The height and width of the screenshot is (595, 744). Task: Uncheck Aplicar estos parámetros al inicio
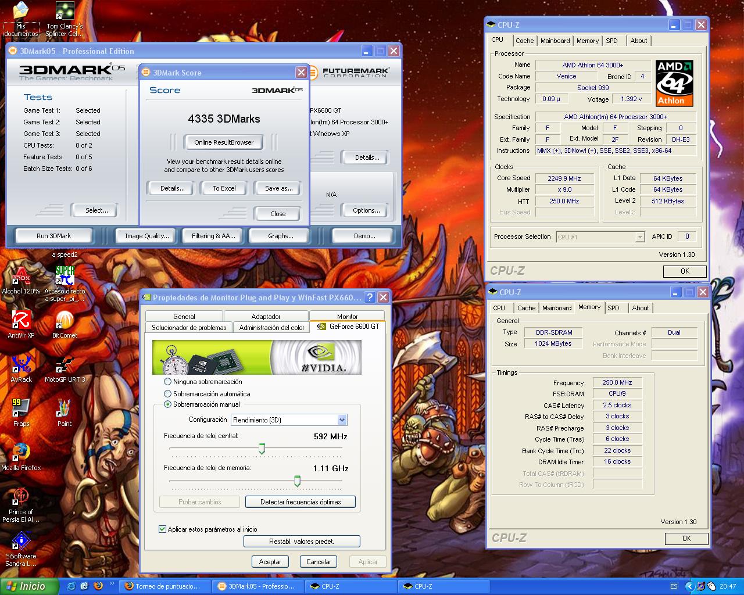point(162,529)
